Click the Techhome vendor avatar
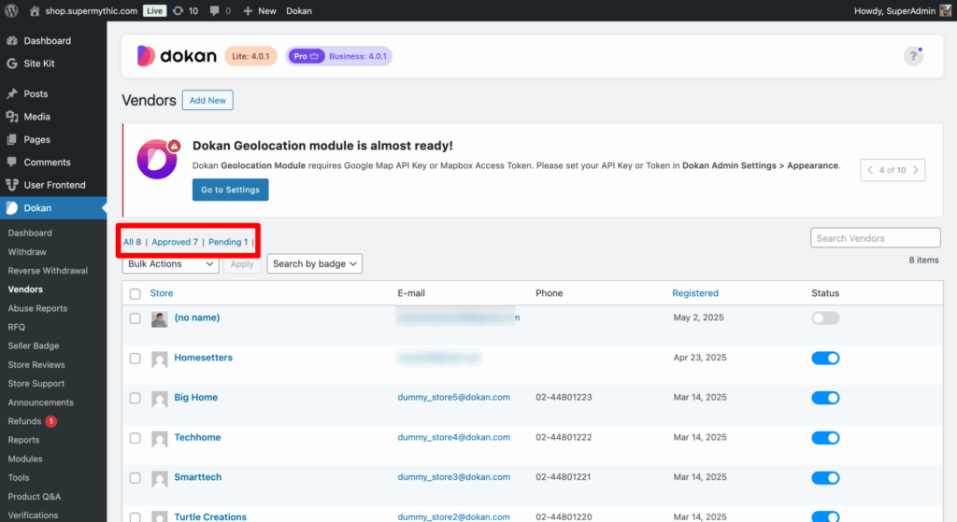 (x=159, y=439)
